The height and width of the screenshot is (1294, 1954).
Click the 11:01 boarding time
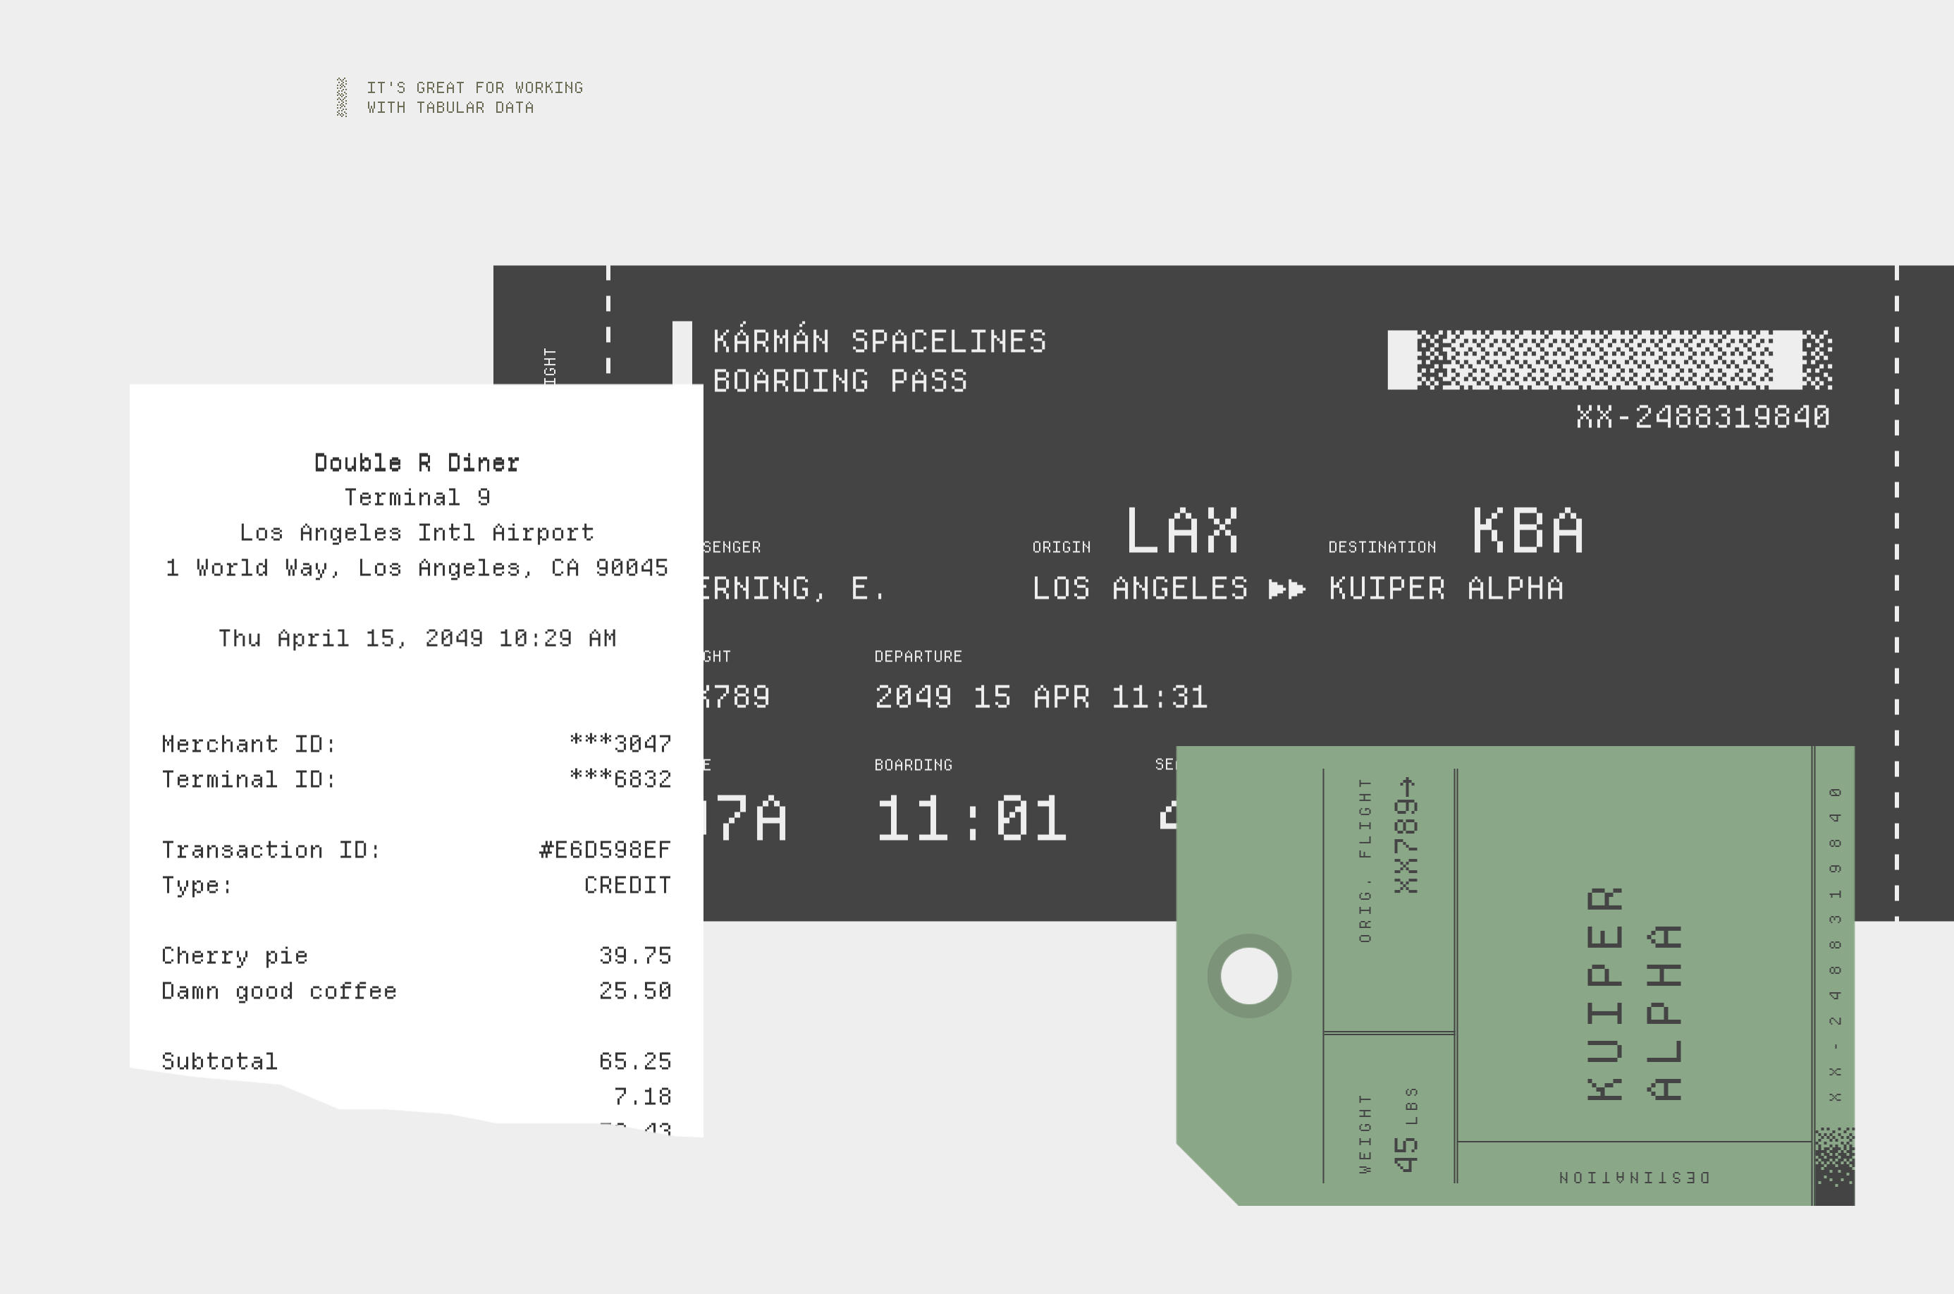coord(971,819)
